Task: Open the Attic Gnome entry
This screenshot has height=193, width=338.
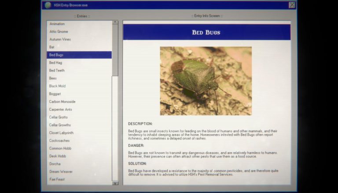Action: 59,32
